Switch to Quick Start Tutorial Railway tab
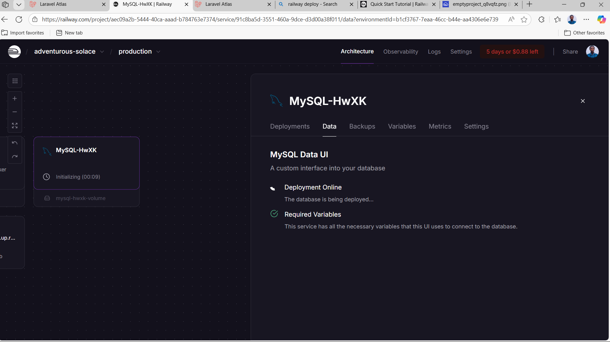The image size is (610, 342). click(399, 4)
